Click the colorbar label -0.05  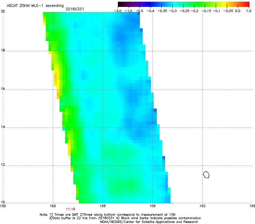[x=228, y=11]
